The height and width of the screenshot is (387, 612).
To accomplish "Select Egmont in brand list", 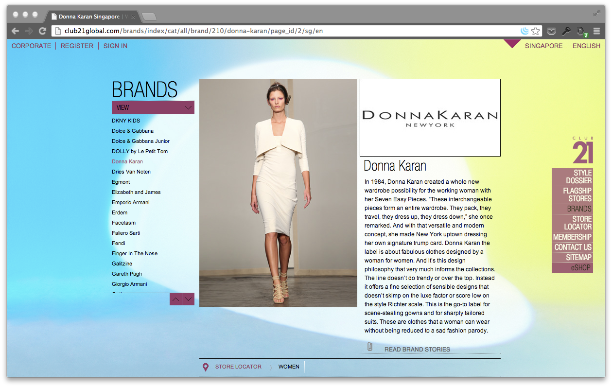I will pos(121,182).
